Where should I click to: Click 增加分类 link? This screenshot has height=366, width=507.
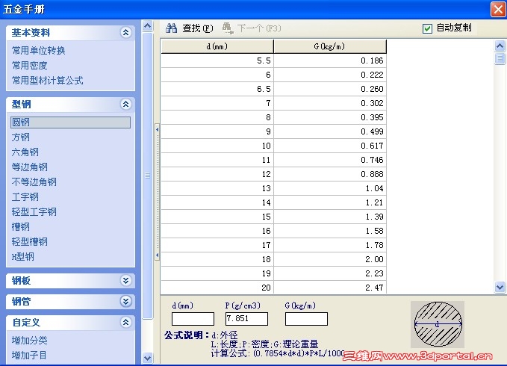coord(30,340)
